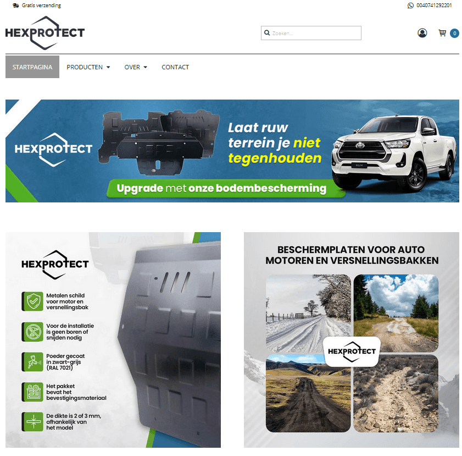Image resolution: width=462 pixels, height=456 pixels.
Task: Click the Hexprotect header logo
Action: (x=45, y=33)
